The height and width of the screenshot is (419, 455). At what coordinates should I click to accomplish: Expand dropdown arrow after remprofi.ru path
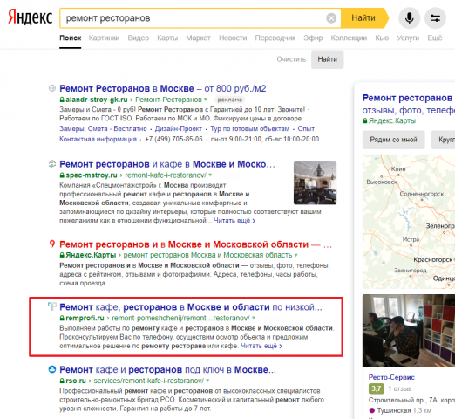[254, 318]
